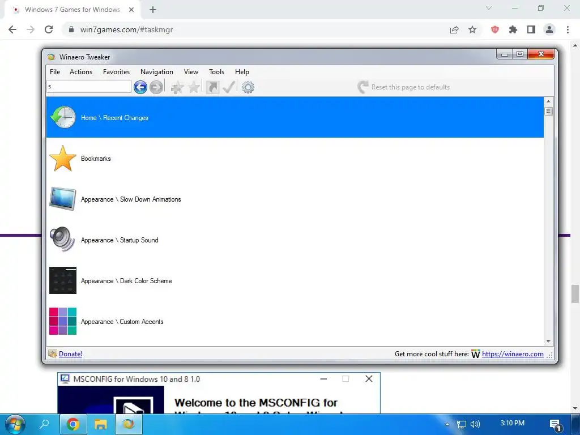Close the MSCONFIG for Windows 10 window

pyautogui.click(x=369, y=379)
